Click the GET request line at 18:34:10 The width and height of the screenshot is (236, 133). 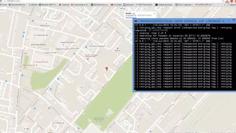click(173, 25)
